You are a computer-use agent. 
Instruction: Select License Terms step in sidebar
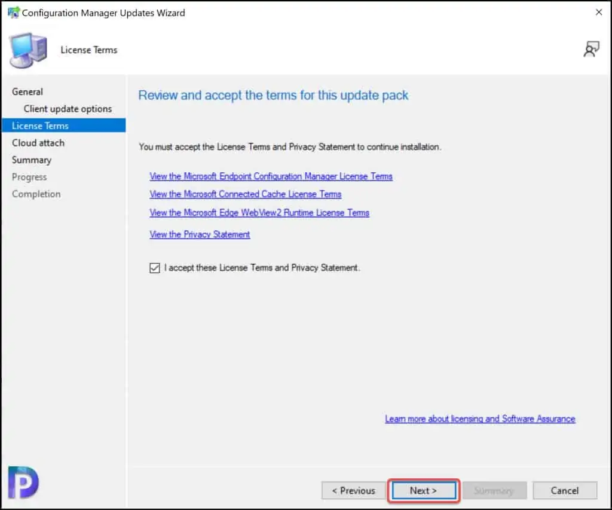coord(63,126)
